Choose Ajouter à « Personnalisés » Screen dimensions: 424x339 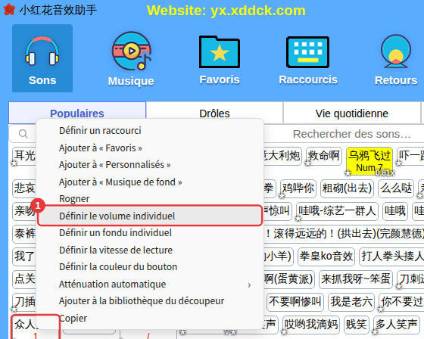coord(150,165)
